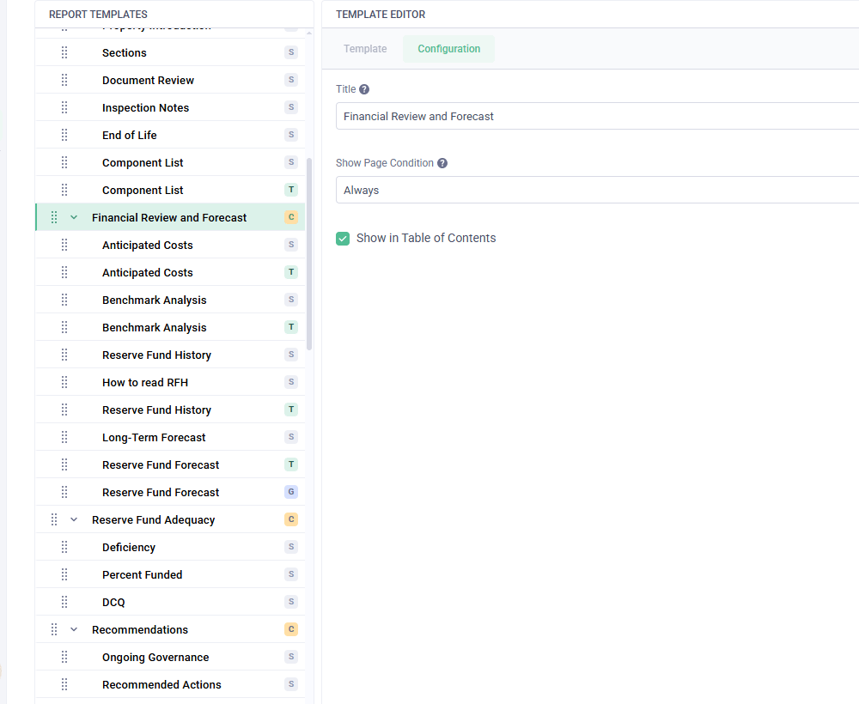
Task: Click drag handle beside Inspection Notes
Action: click(64, 107)
